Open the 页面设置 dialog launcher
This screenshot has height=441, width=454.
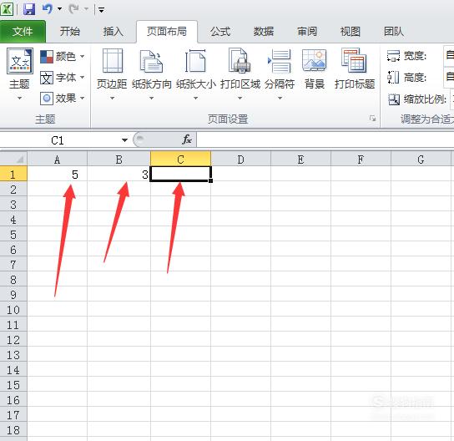click(373, 119)
